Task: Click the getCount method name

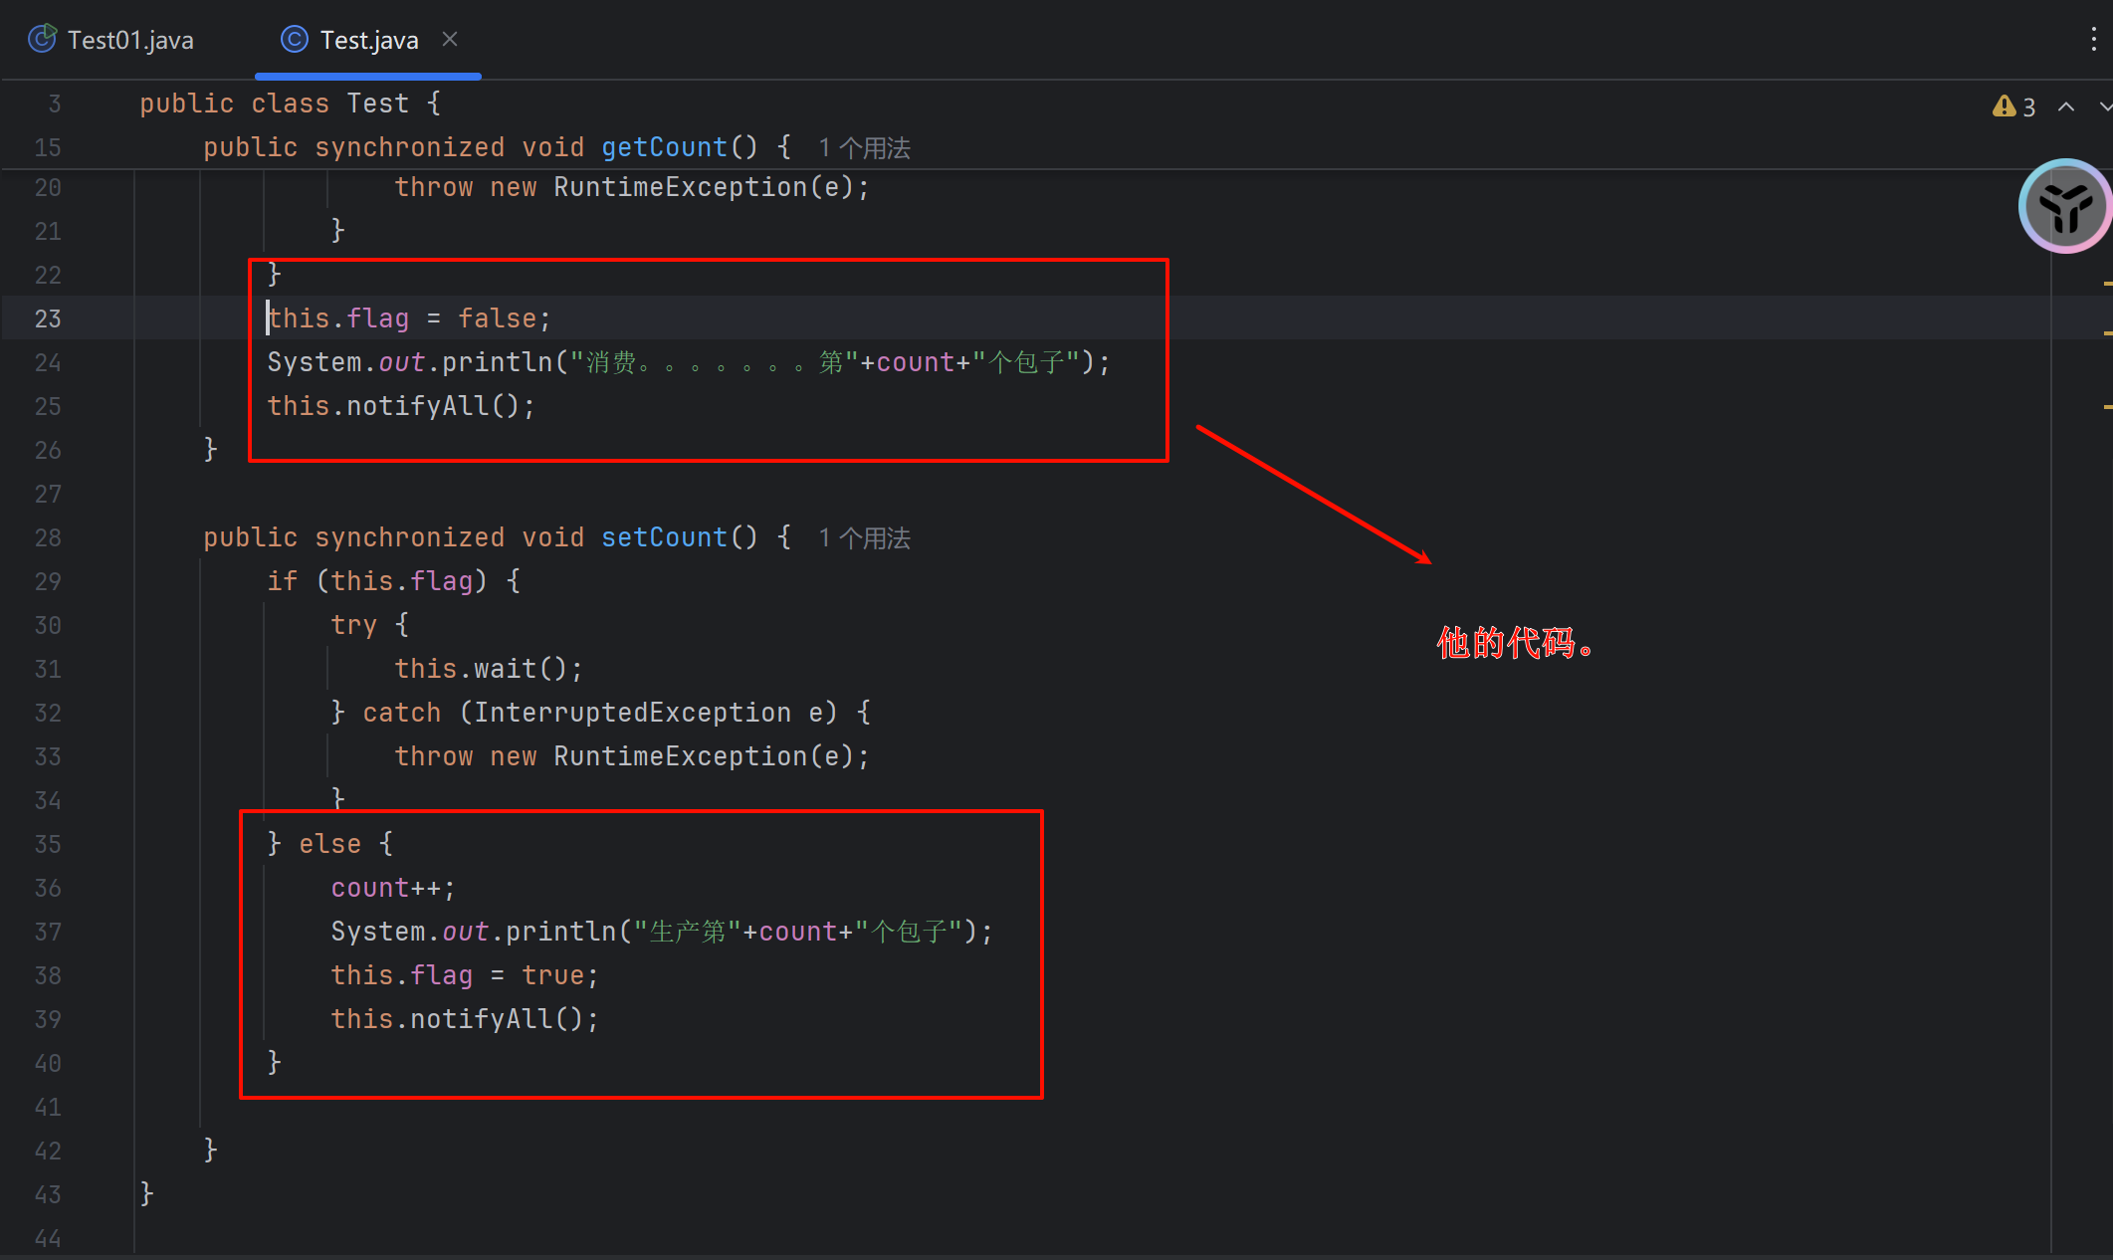Action: click(x=664, y=147)
